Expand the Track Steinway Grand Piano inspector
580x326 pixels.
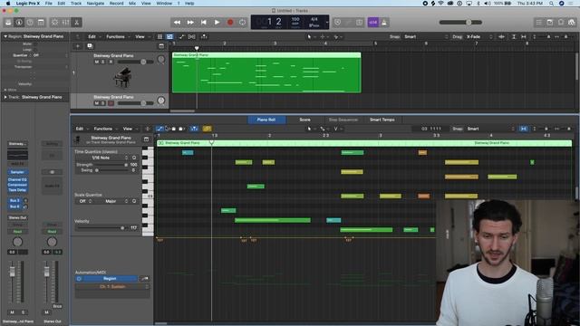5,97
